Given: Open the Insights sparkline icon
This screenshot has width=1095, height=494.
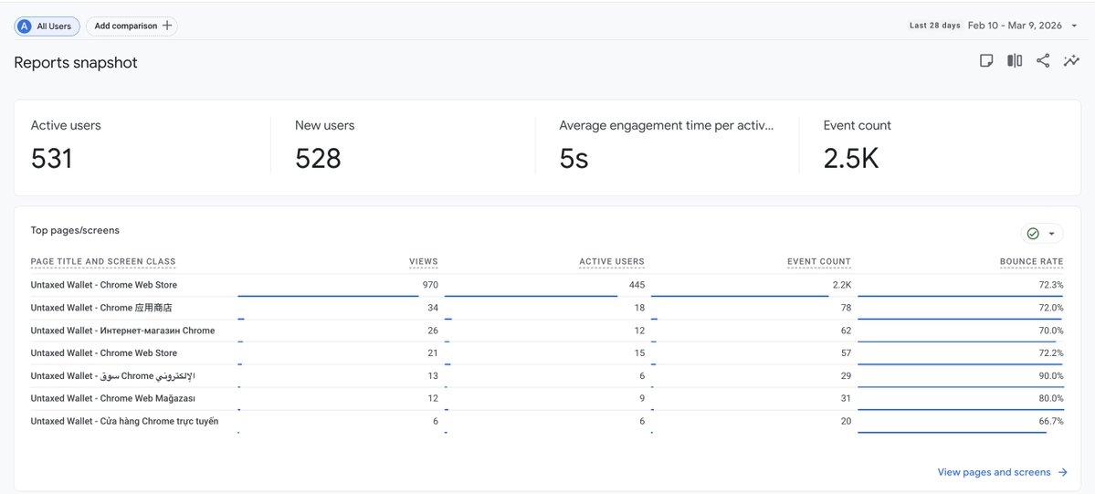Looking at the screenshot, I should 1071,61.
